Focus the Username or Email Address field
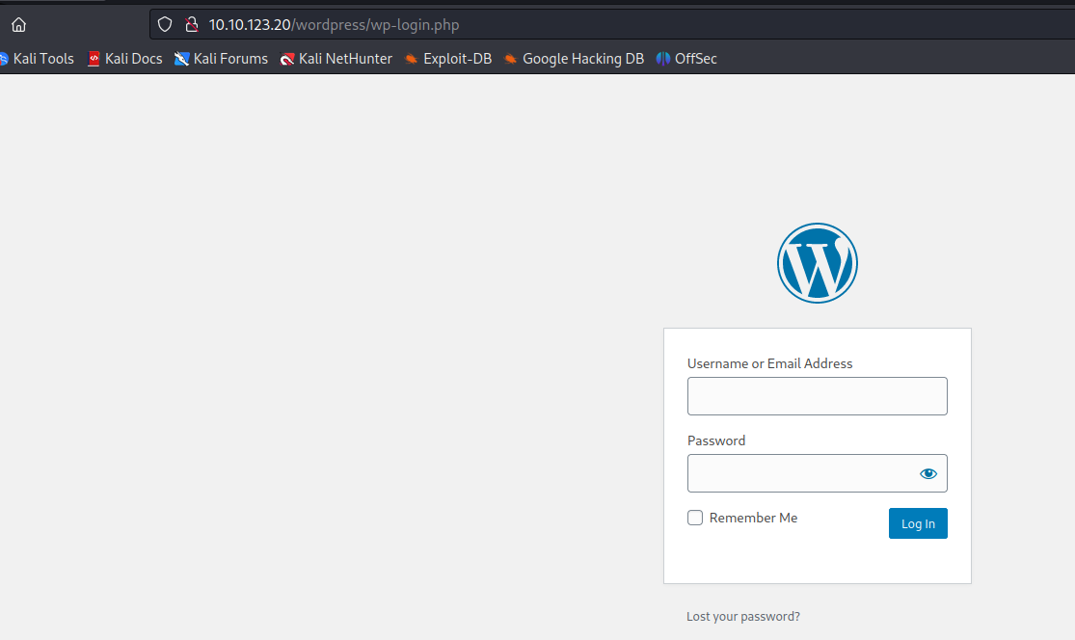1075x640 pixels. tap(818, 396)
